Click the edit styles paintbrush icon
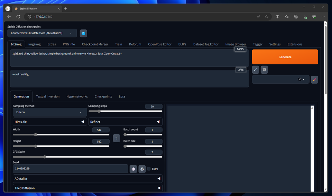The image size is (332, 196). pos(314,80)
